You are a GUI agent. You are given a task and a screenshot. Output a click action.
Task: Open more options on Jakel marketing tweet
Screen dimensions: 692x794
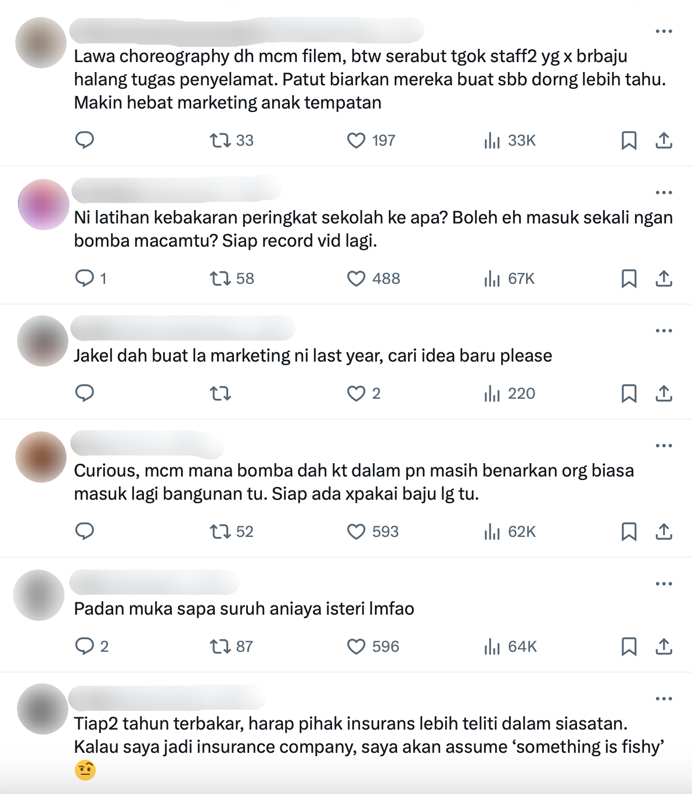click(664, 331)
